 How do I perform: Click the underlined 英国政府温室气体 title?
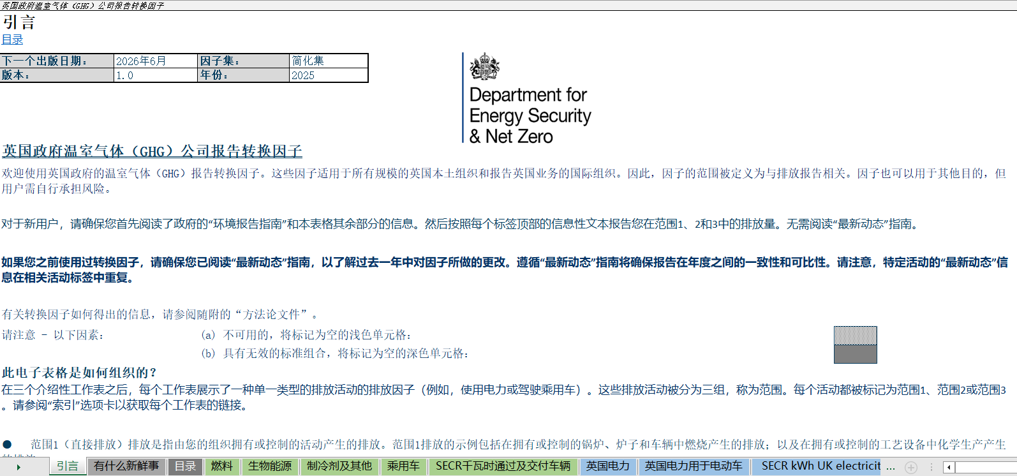tap(152, 151)
